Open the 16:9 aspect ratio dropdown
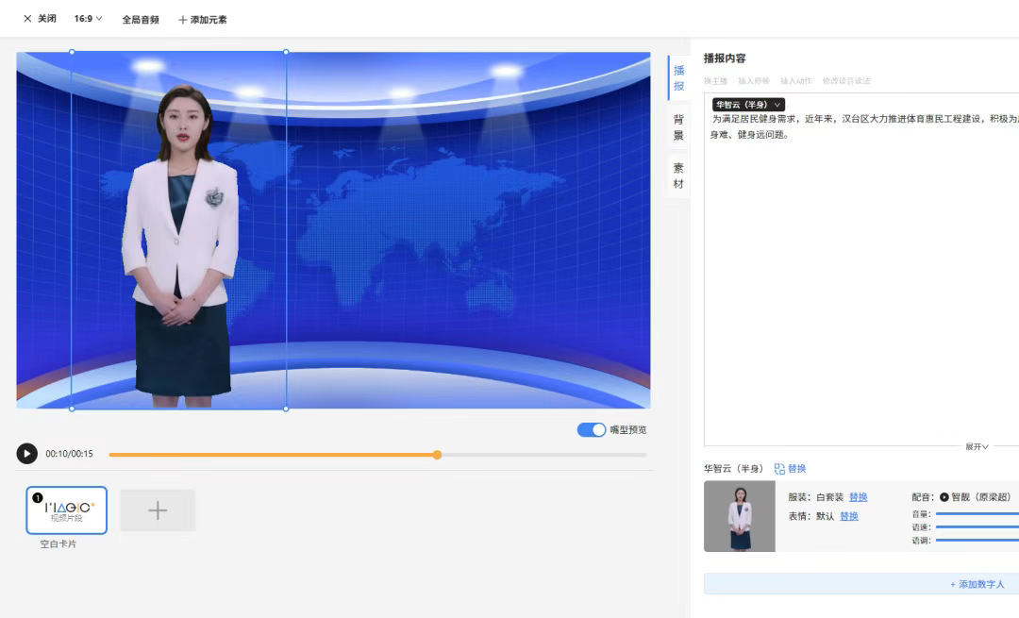This screenshot has height=618, width=1019. [88, 19]
